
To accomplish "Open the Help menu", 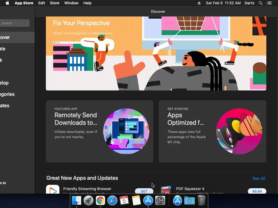I will [x=87, y=3].
